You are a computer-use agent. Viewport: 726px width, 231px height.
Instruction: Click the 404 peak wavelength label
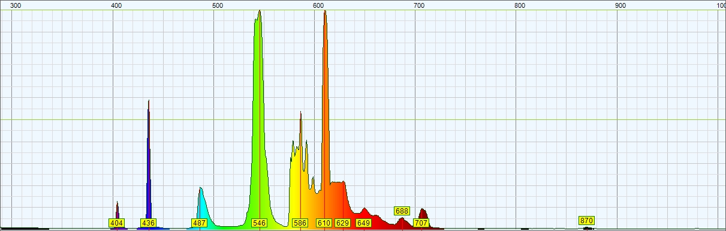click(x=117, y=223)
